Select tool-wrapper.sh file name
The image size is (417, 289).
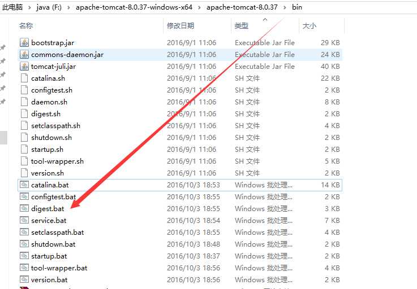click(x=58, y=161)
